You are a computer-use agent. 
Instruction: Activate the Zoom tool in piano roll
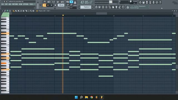click(x=31, y=11)
